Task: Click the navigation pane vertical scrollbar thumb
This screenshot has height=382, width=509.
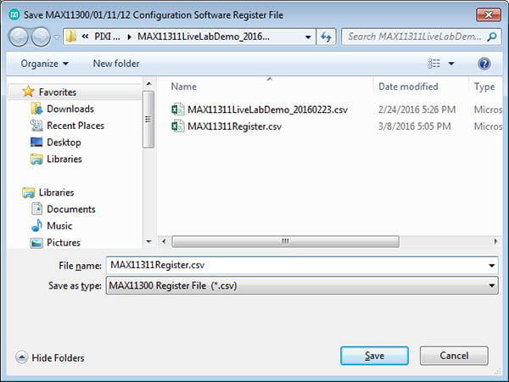Action: pyautogui.click(x=148, y=119)
